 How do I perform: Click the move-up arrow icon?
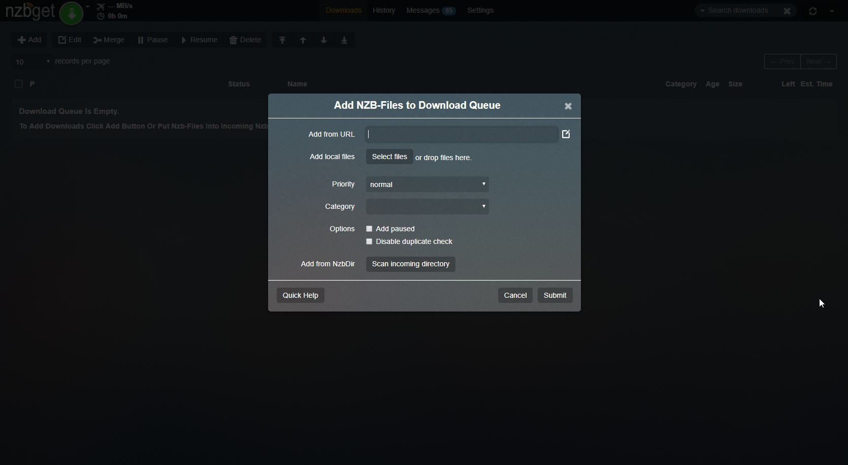pyautogui.click(x=303, y=40)
